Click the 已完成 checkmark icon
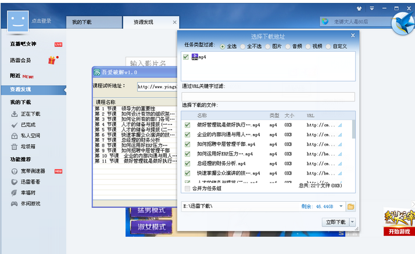Viewport: 415px width, 254px height. click(15, 125)
